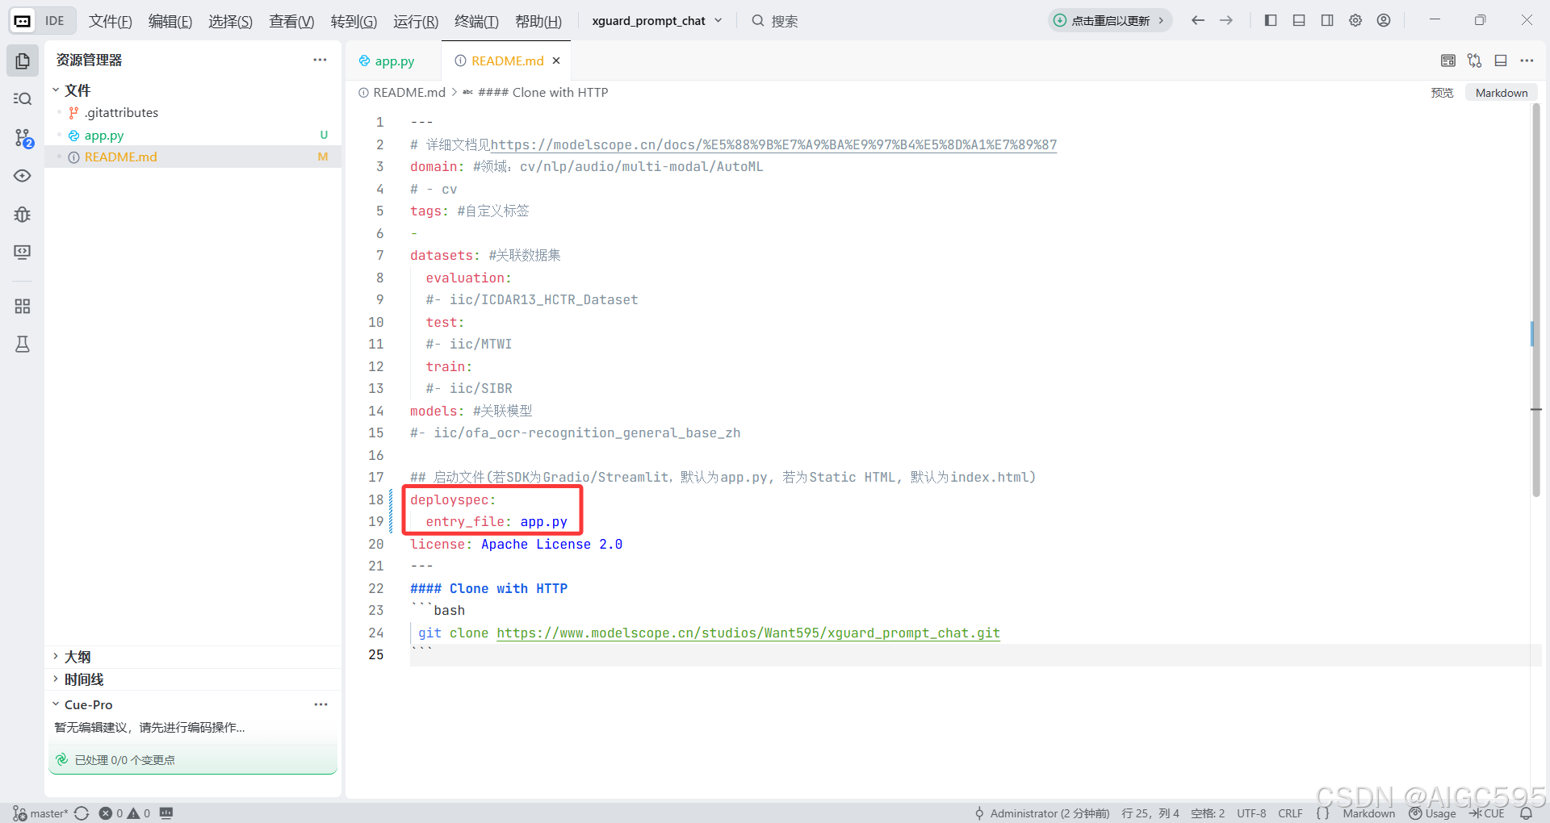Open Usage indicator in status bar
Viewport: 1550px width, 823px height.
coord(1432,813)
